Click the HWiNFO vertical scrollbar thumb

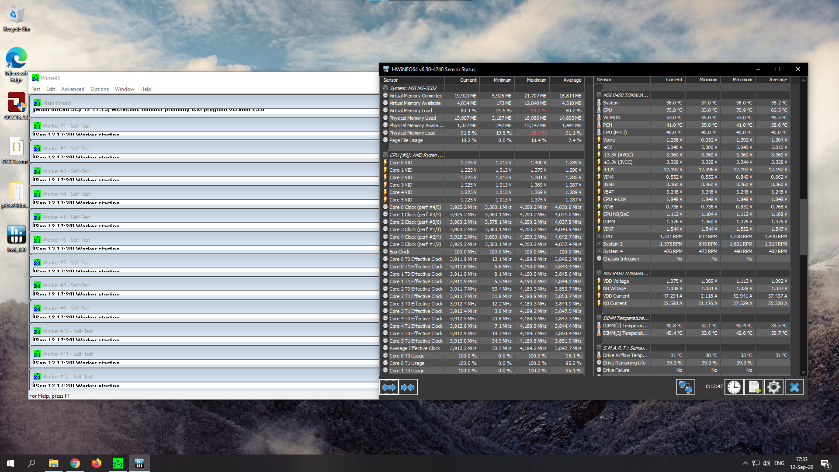803,227
